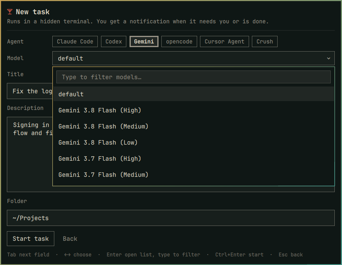
Task: Choose Gemini 3.8 Flash (Low) model
Action: 193,143
